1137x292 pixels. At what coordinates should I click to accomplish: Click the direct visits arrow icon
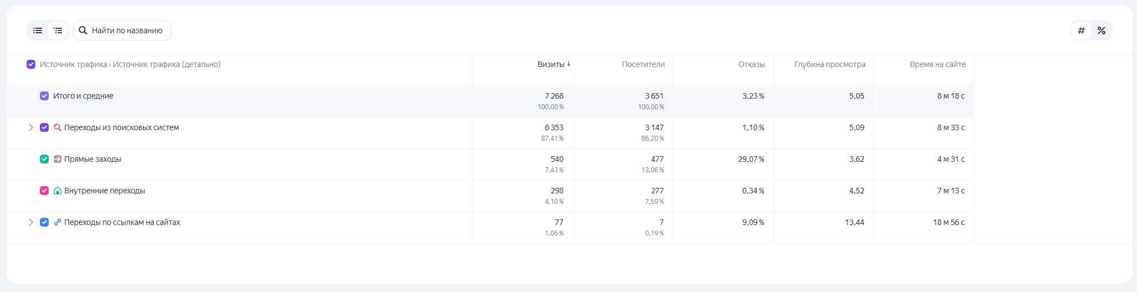(58, 159)
